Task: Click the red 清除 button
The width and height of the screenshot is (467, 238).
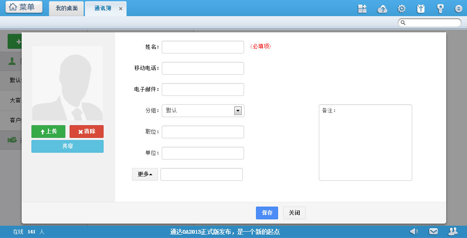Action: coord(87,132)
